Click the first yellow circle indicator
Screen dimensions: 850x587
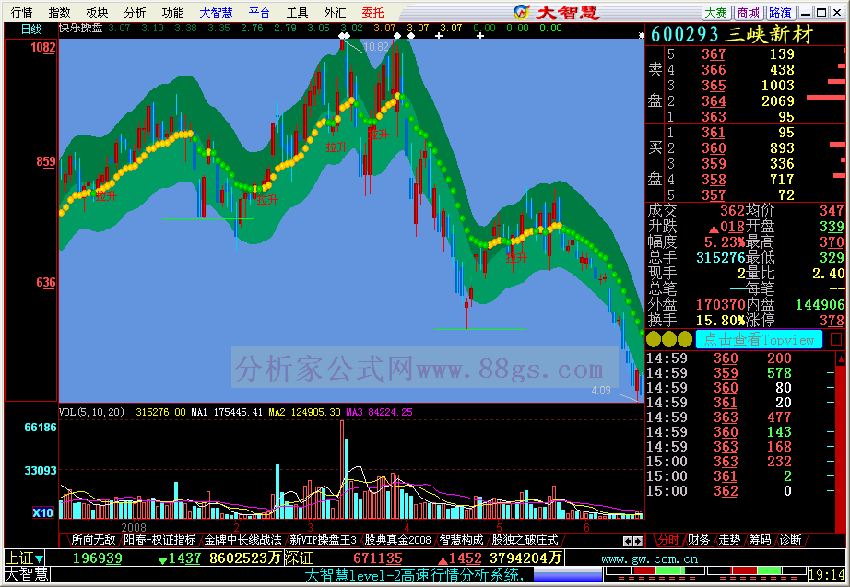click(654, 339)
